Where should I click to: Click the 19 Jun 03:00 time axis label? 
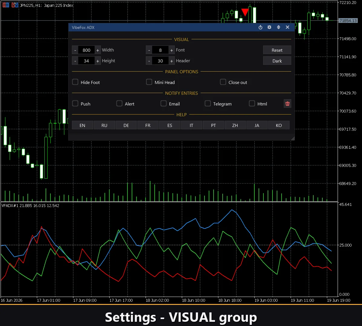pyautogui.click(x=266, y=300)
